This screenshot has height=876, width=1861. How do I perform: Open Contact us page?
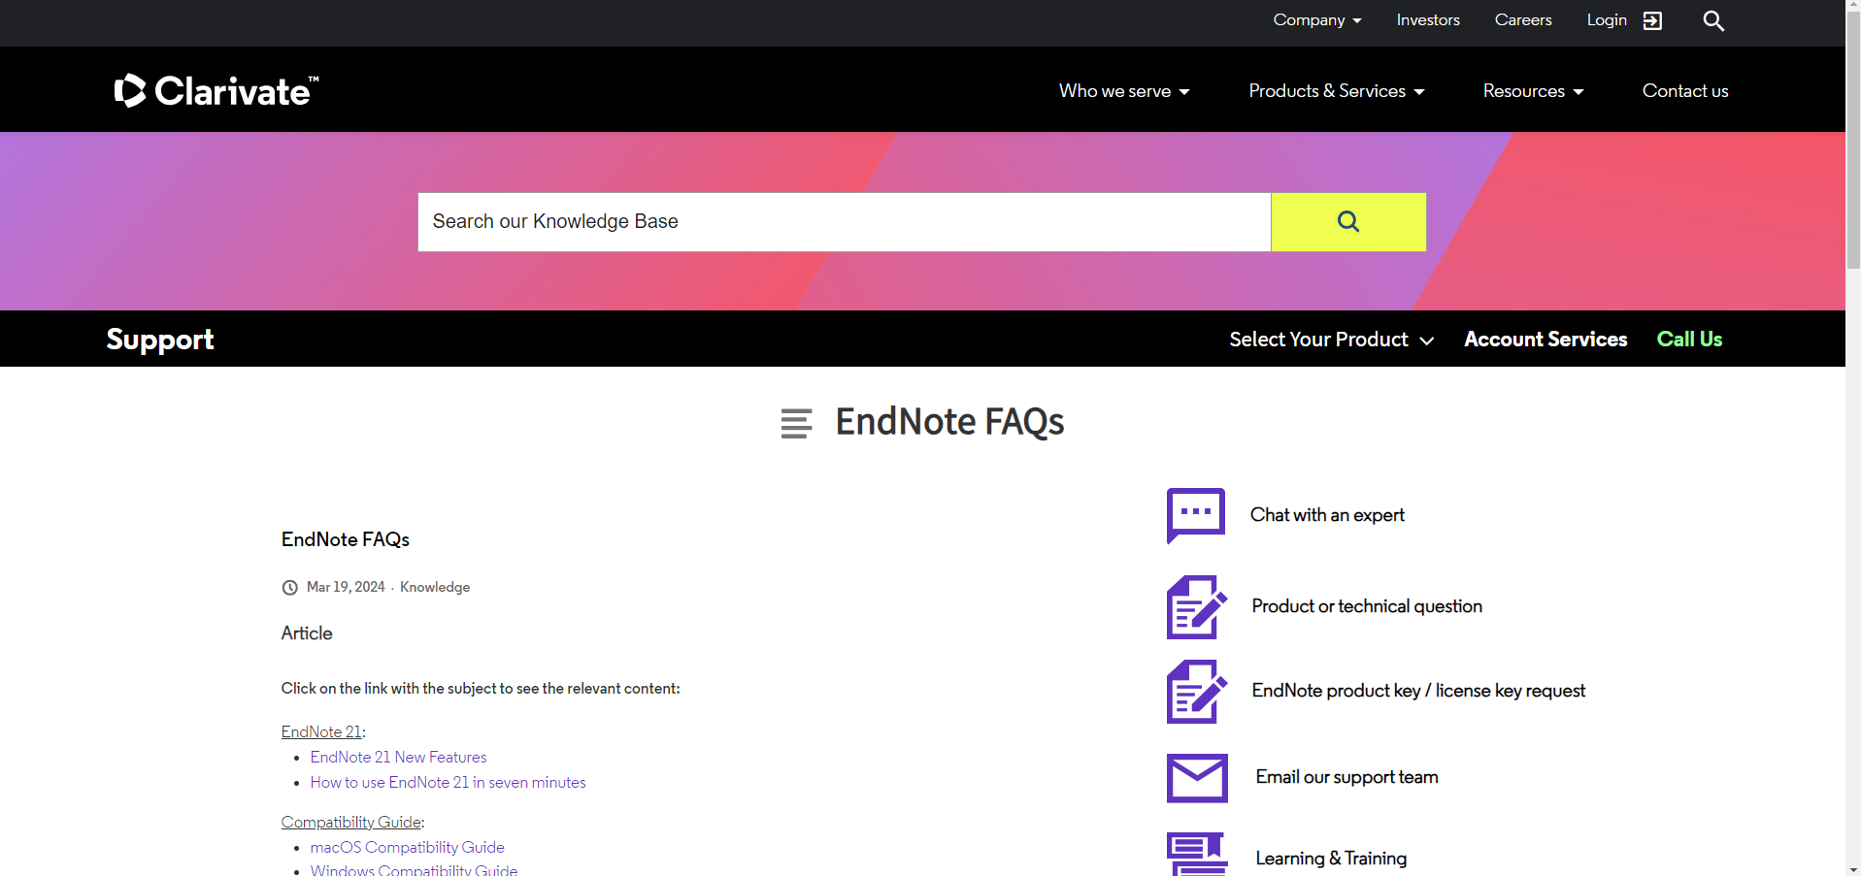pyautogui.click(x=1685, y=91)
